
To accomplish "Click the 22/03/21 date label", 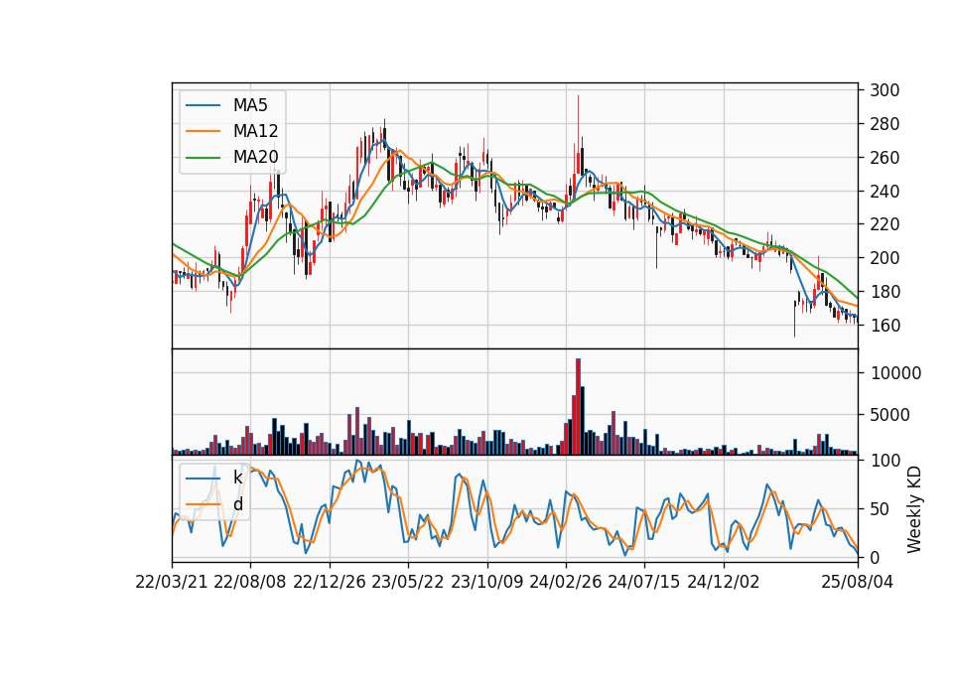I will pos(172,582).
